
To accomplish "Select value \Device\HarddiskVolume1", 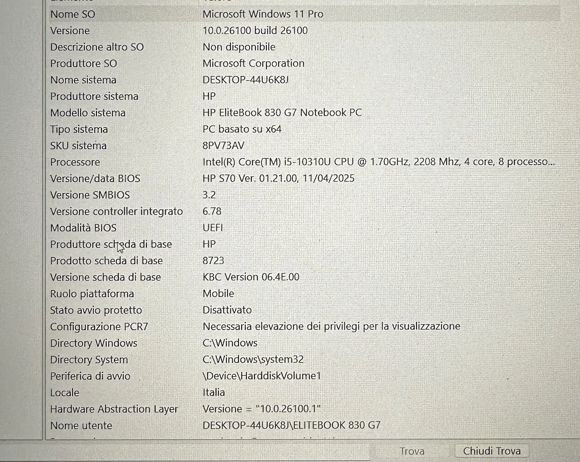I will pyautogui.click(x=262, y=376).
